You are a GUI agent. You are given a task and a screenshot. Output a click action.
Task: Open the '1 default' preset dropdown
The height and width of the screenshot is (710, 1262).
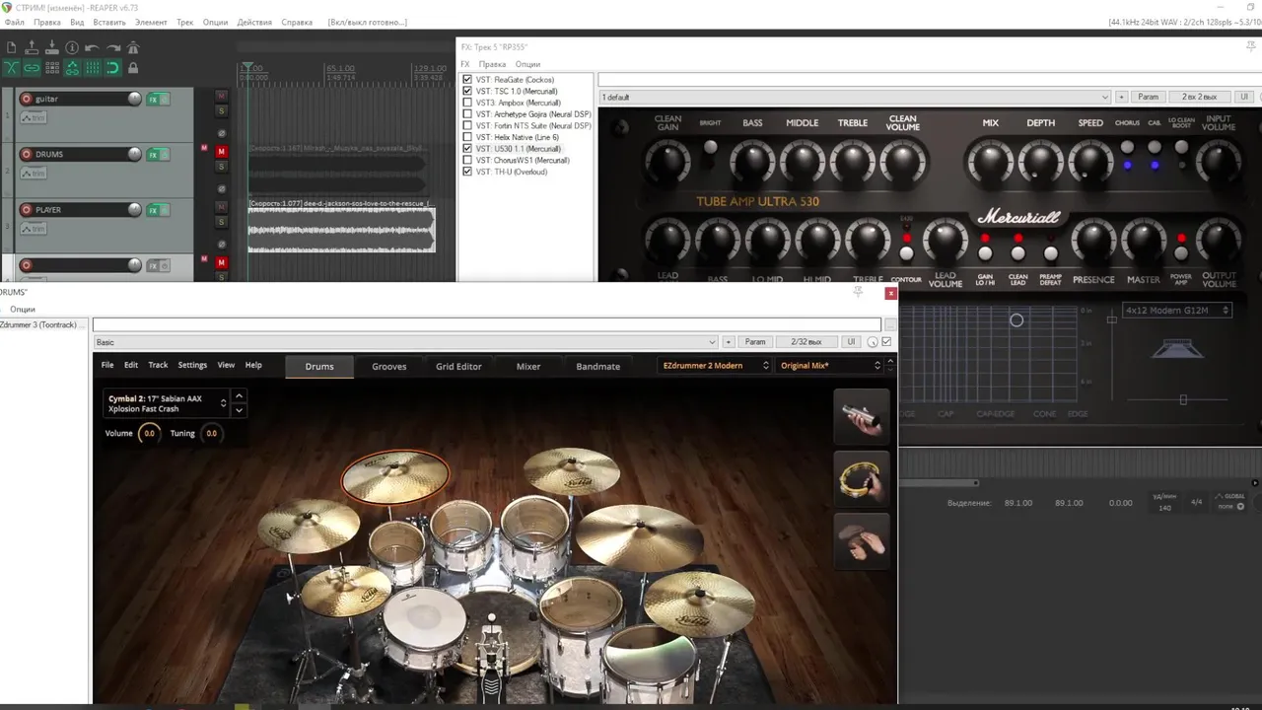(x=855, y=97)
